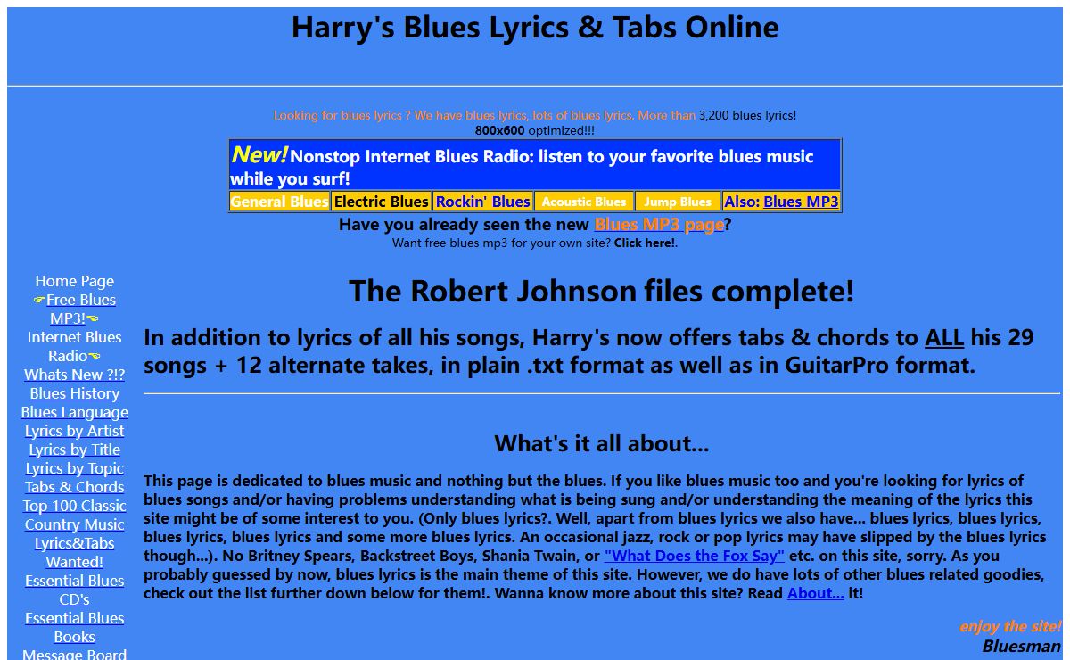The width and height of the screenshot is (1070, 660).
Task: Click the underlined ALL in the Robert Johnson text
Action: 944,338
